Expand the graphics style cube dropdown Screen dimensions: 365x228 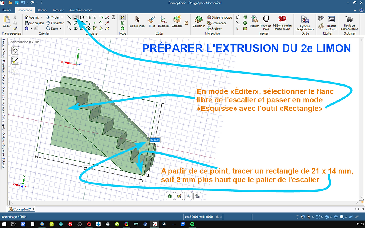tap(31, 29)
